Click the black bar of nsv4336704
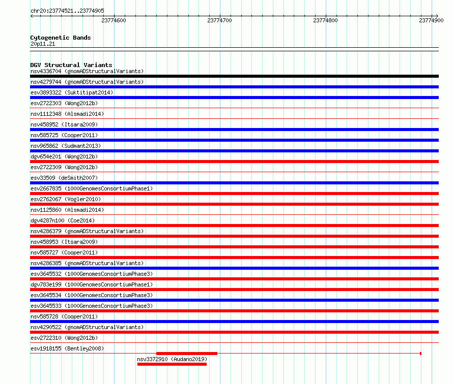 point(234,76)
